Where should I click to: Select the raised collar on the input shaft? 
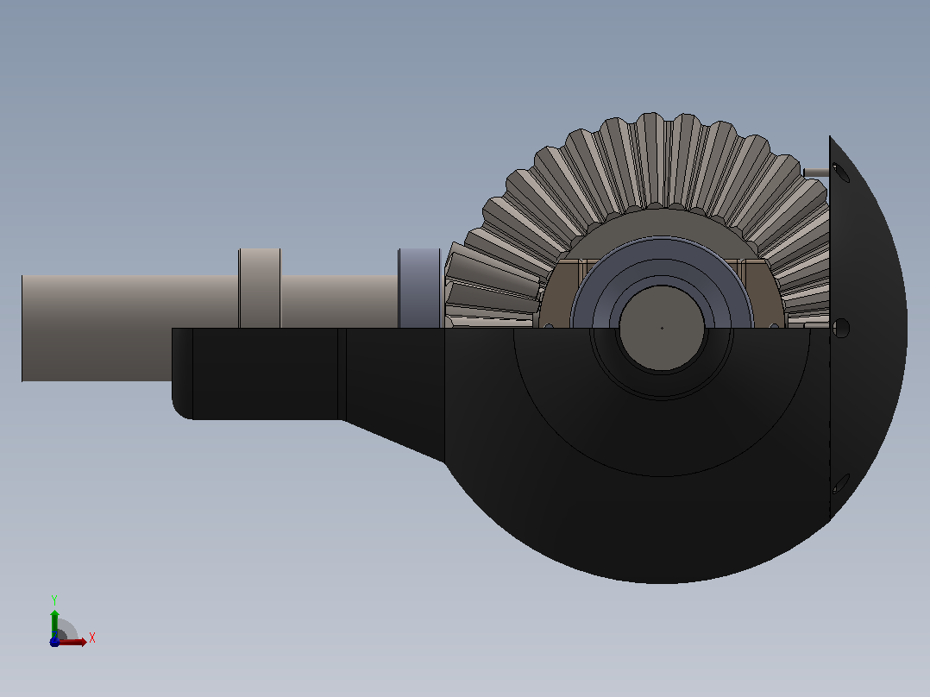coord(259,288)
